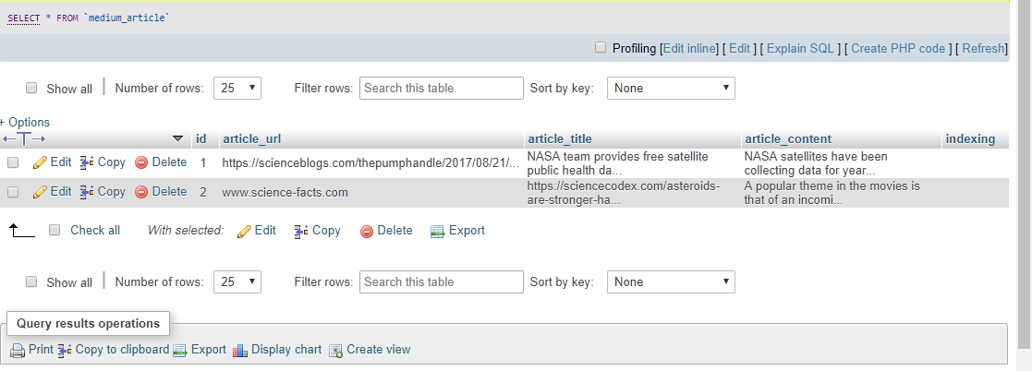Image resolution: width=1032 pixels, height=371 pixels.
Task: Open the Display chart icon
Action: tap(240, 350)
